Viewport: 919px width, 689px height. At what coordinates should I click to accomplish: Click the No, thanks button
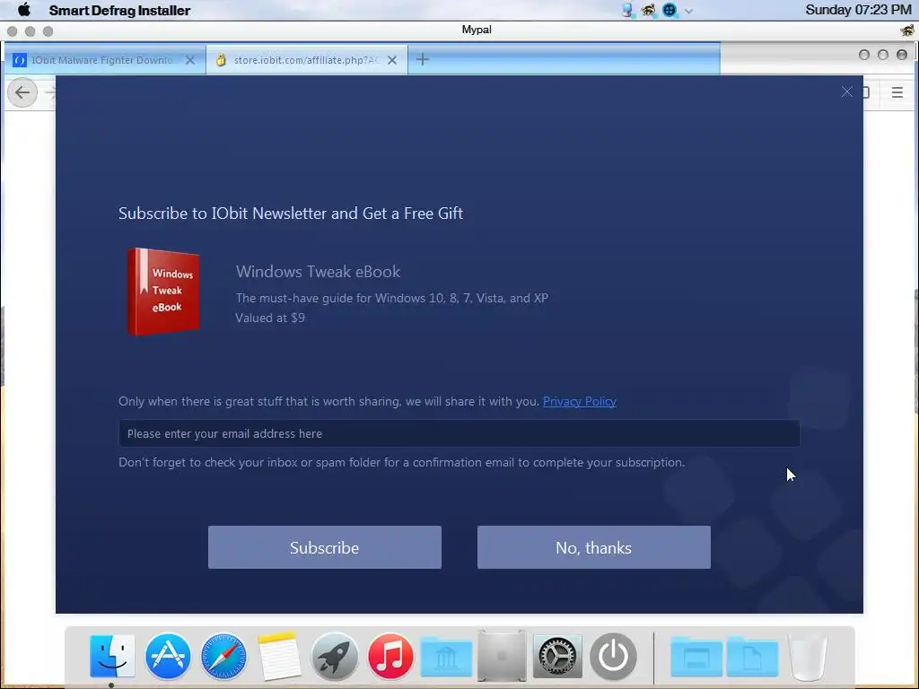(594, 547)
